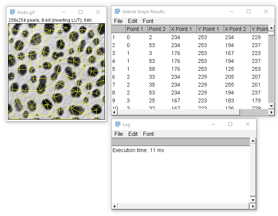This screenshot has height=216, width=278.
Task: Click the ImageJ icon in Log window title bar
Action: (118, 124)
